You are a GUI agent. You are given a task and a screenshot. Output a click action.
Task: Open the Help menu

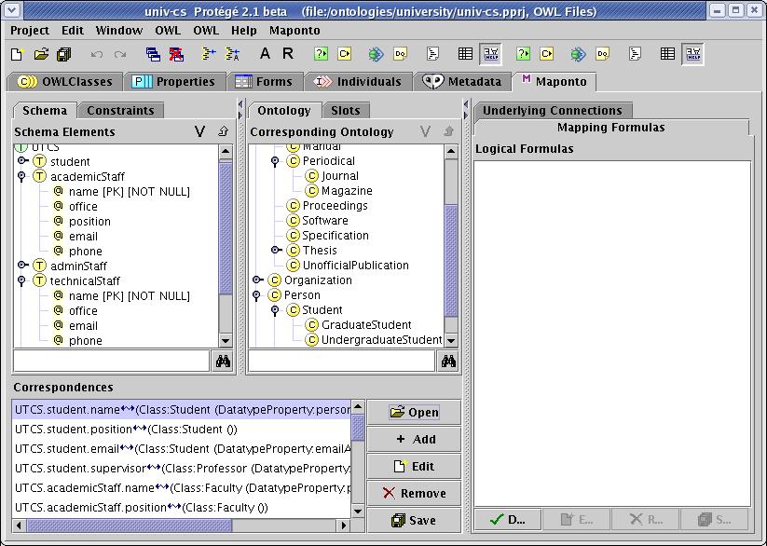point(243,31)
